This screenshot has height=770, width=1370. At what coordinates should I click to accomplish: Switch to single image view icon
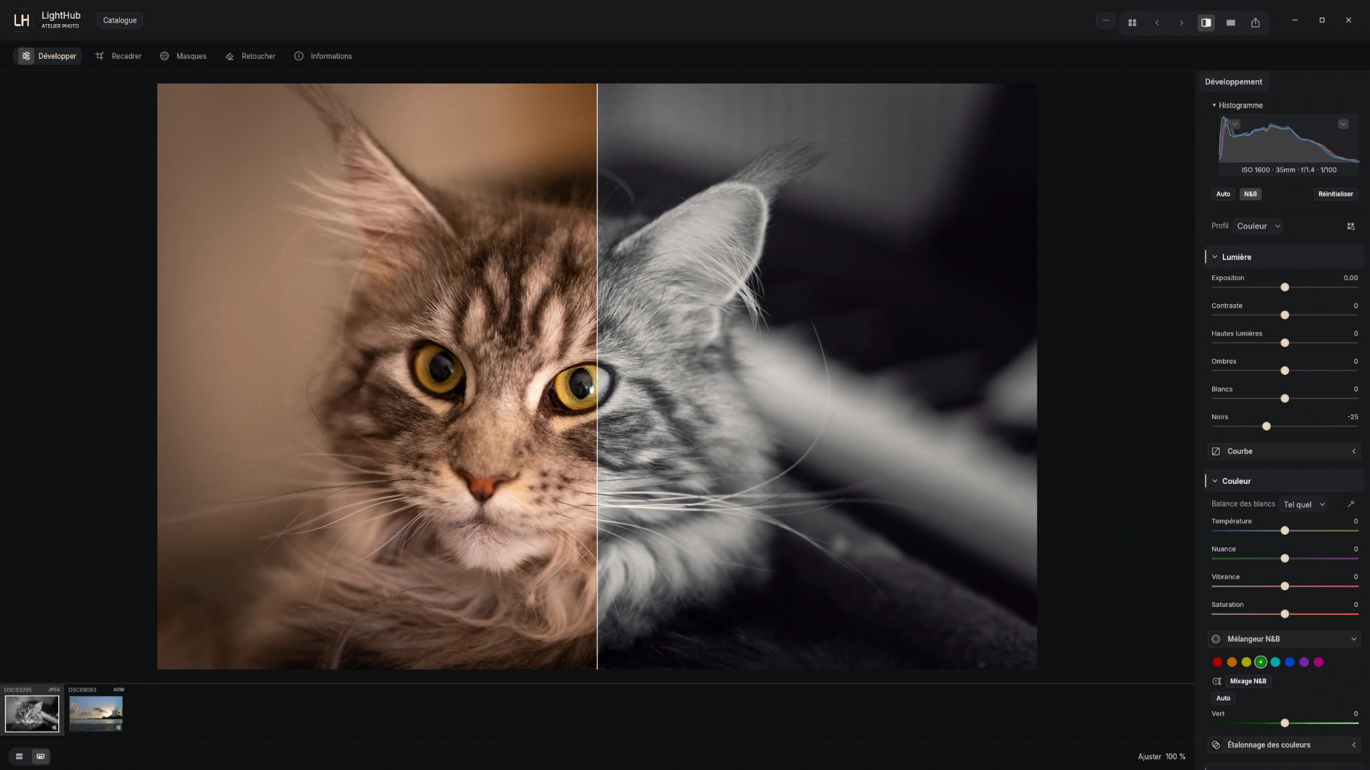(1231, 23)
